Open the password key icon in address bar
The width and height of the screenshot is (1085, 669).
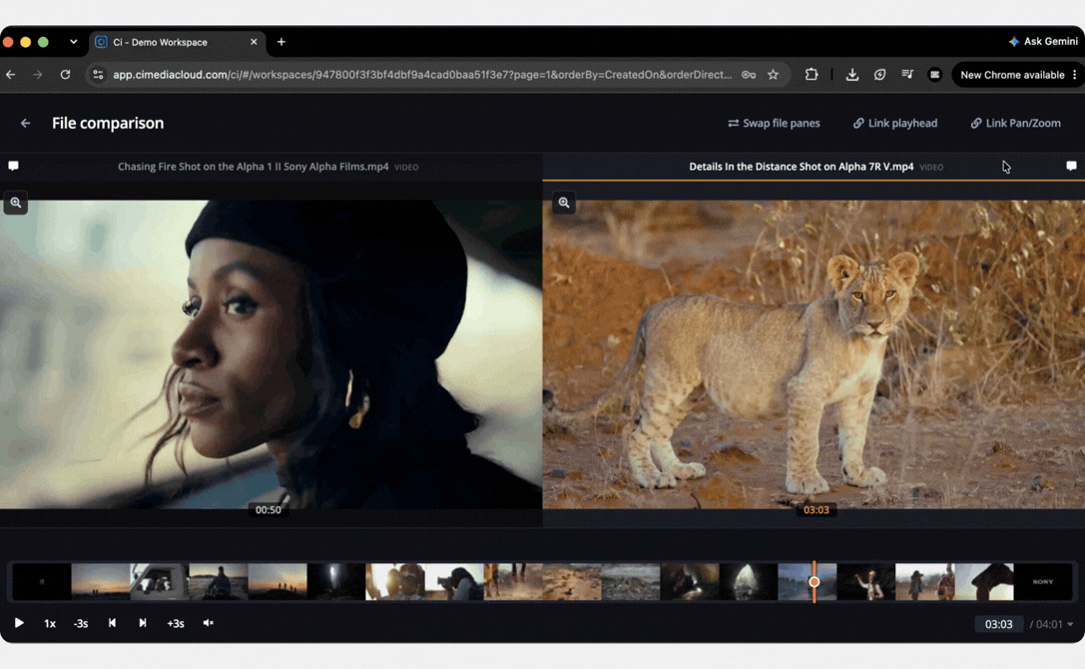[x=748, y=75]
